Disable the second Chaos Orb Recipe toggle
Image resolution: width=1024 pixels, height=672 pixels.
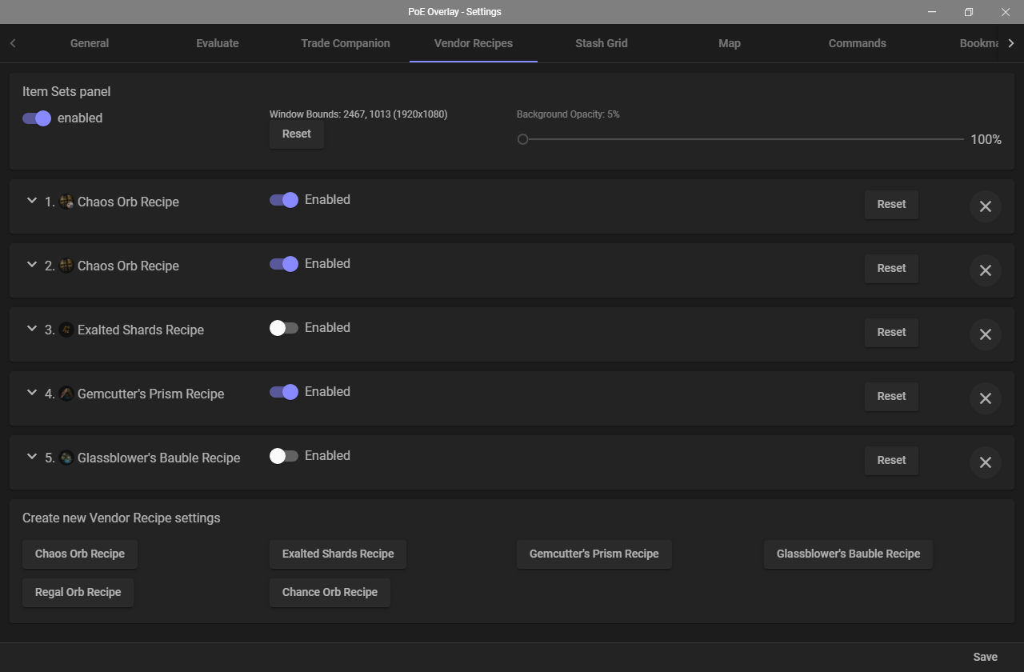click(x=284, y=263)
